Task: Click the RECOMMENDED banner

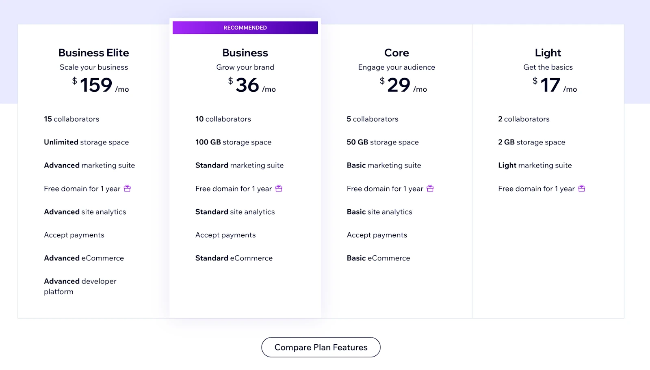Action: (245, 28)
